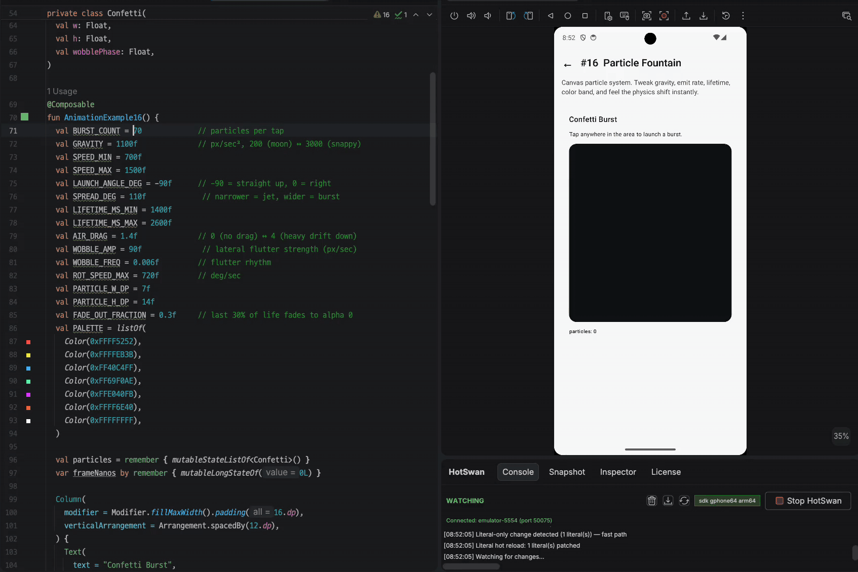Click the sdk gphone64 arm64 device badge
The height and width of the screenshot is (572, 858).
click(727, 501)
